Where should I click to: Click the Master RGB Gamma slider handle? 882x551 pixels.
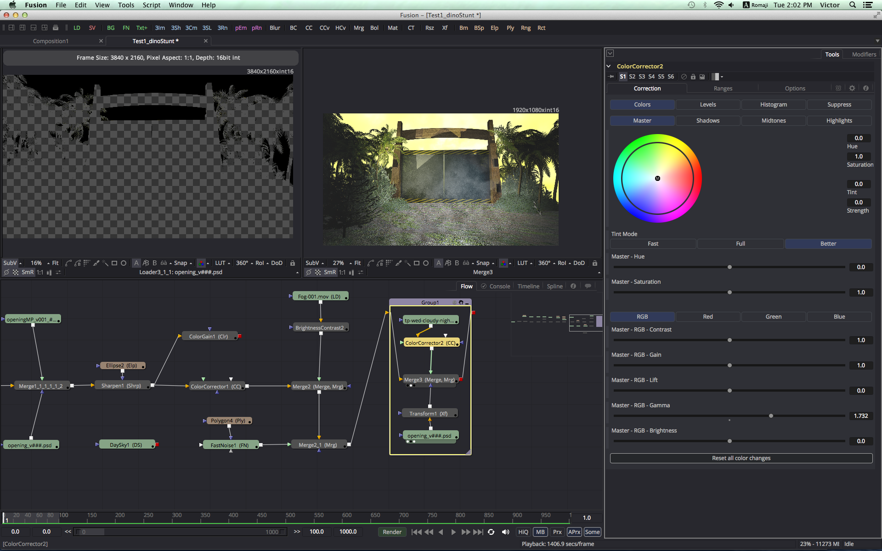771,416
